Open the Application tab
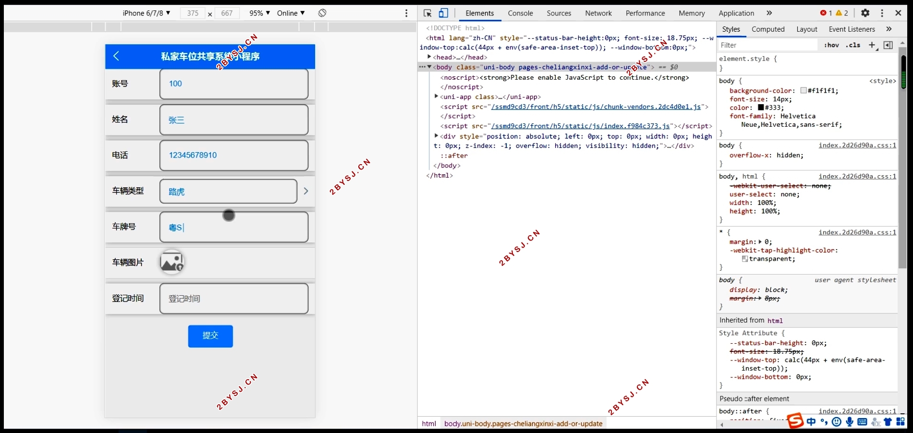 (x=736, y=13)
